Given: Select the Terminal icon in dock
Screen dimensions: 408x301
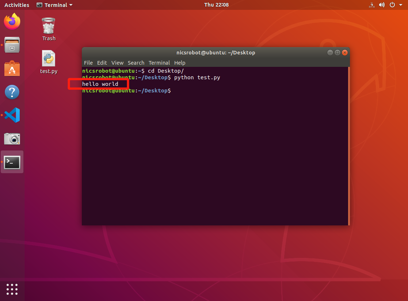Looking at the screenshot, I should (x=12, y=162).
